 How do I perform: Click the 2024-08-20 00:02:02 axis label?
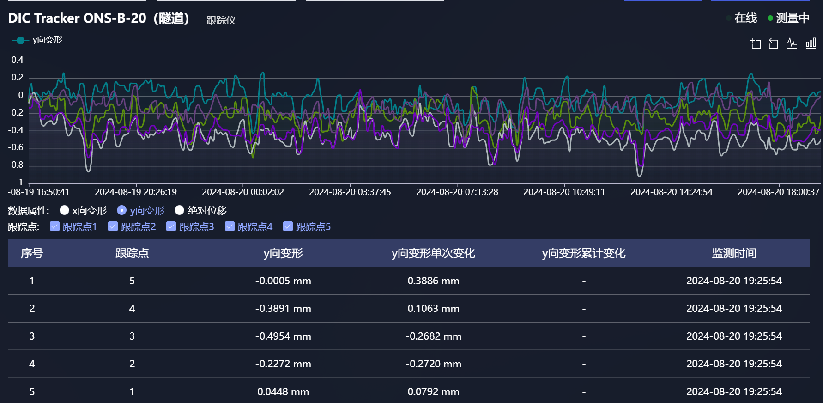[243, 192]
